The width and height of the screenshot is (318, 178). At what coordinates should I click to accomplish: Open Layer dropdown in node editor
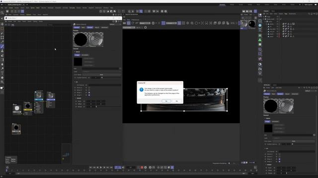tap(101, 72)
